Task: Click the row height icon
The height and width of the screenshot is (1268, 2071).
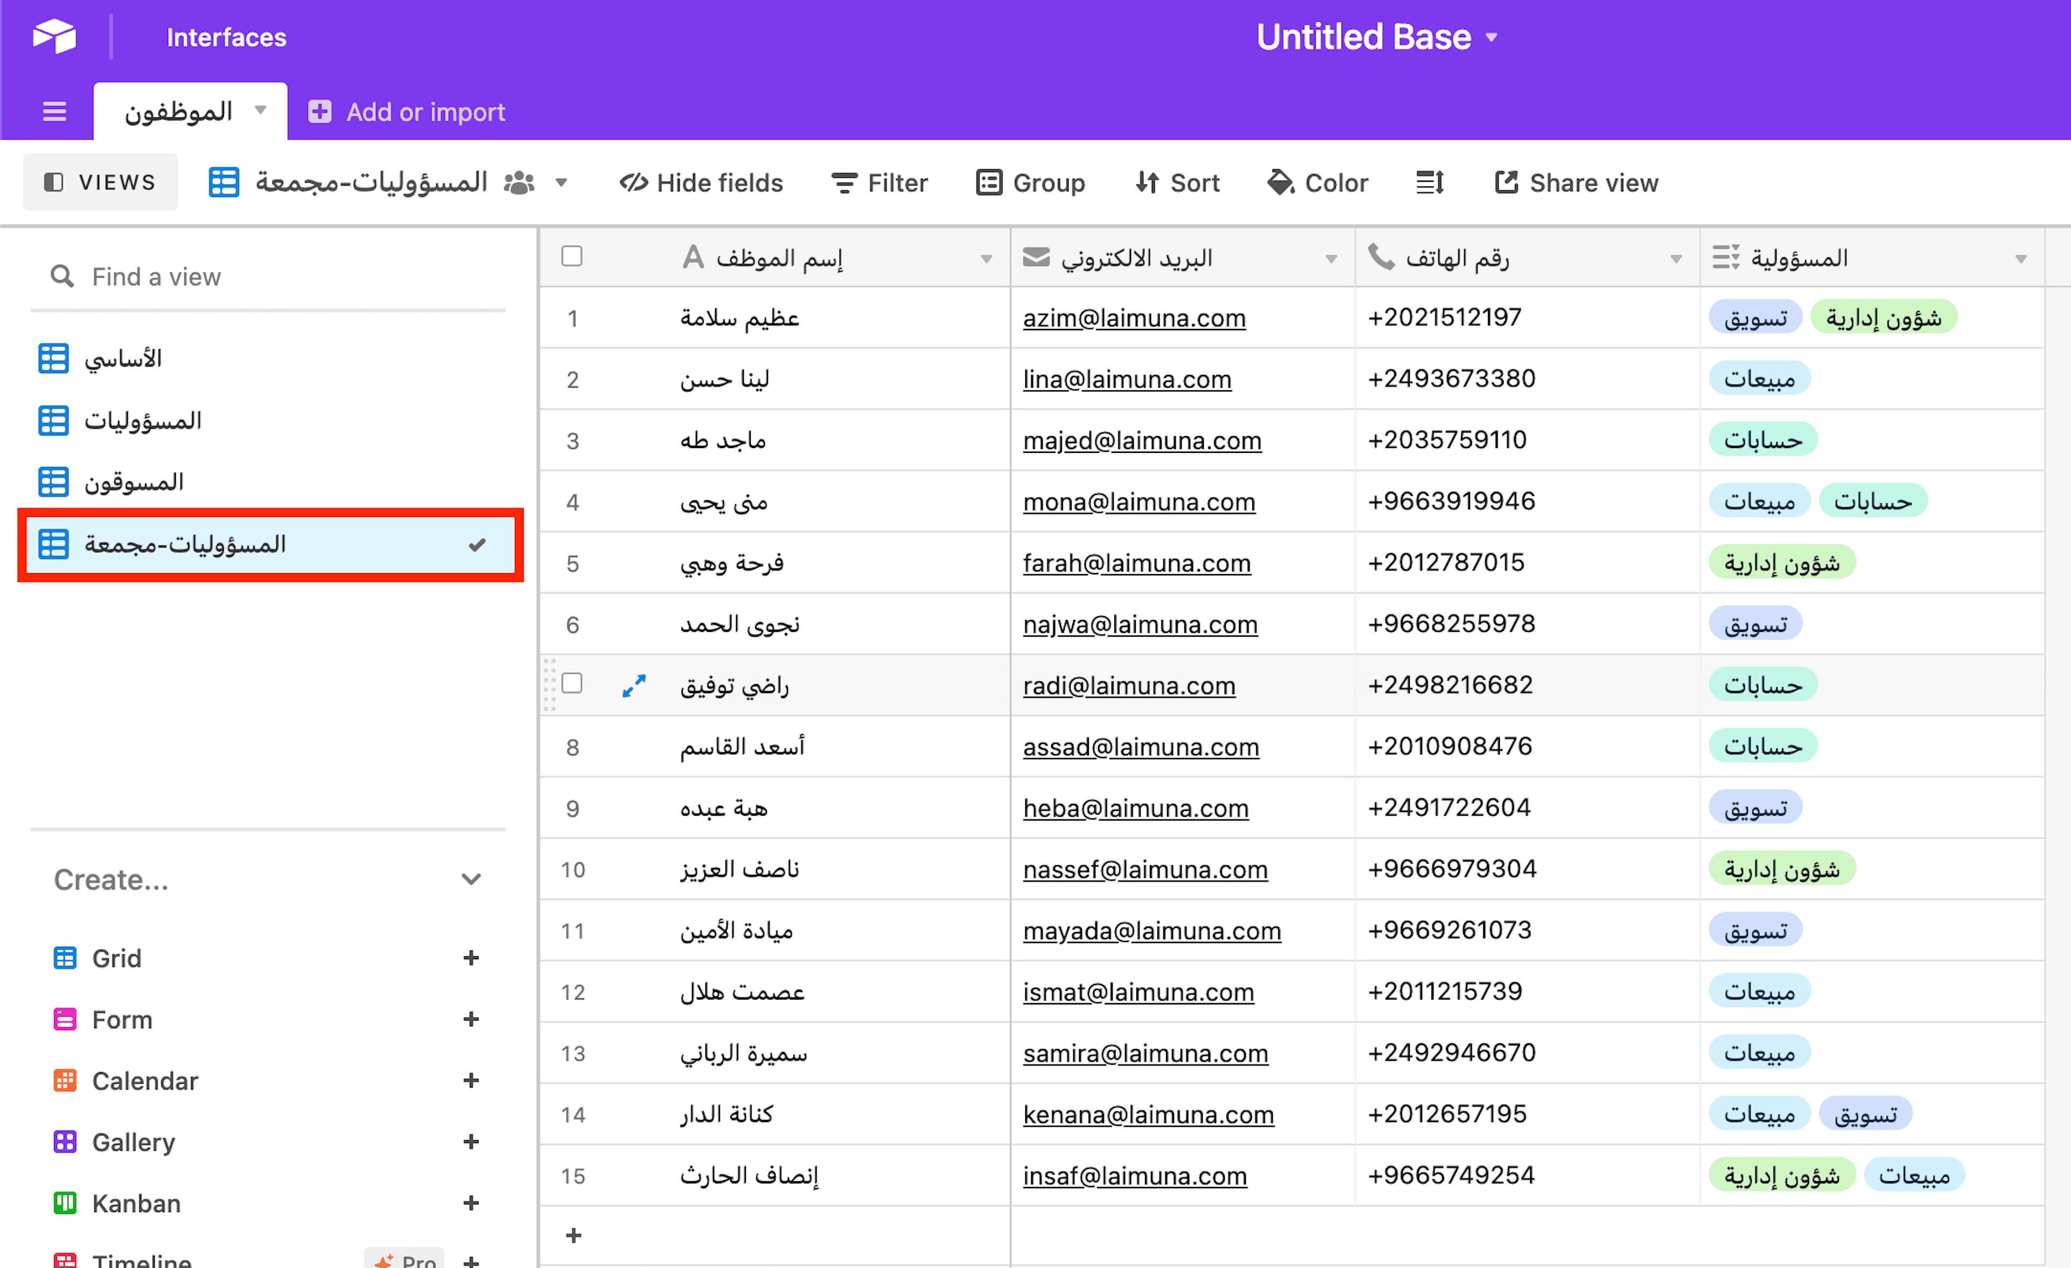Action: pos(1429,182)
